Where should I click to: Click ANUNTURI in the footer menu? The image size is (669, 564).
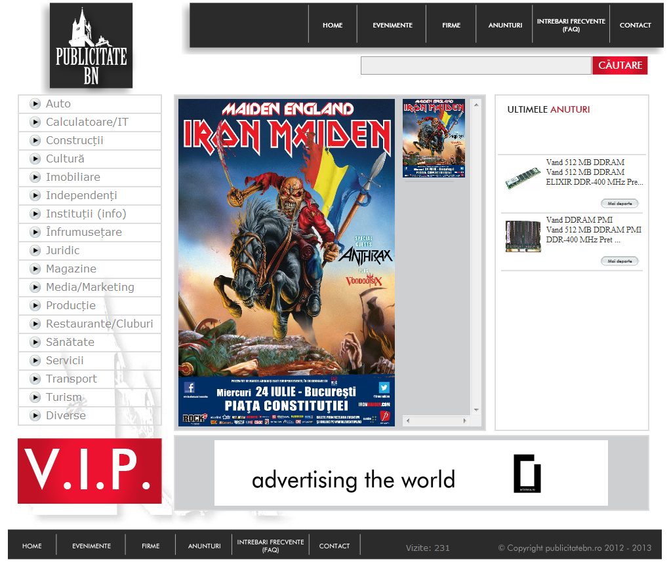[x=205, y=546]
